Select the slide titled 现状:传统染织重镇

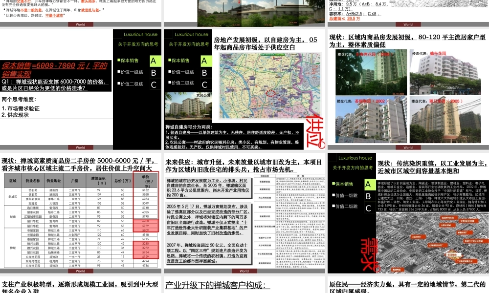tap(408, 213)
